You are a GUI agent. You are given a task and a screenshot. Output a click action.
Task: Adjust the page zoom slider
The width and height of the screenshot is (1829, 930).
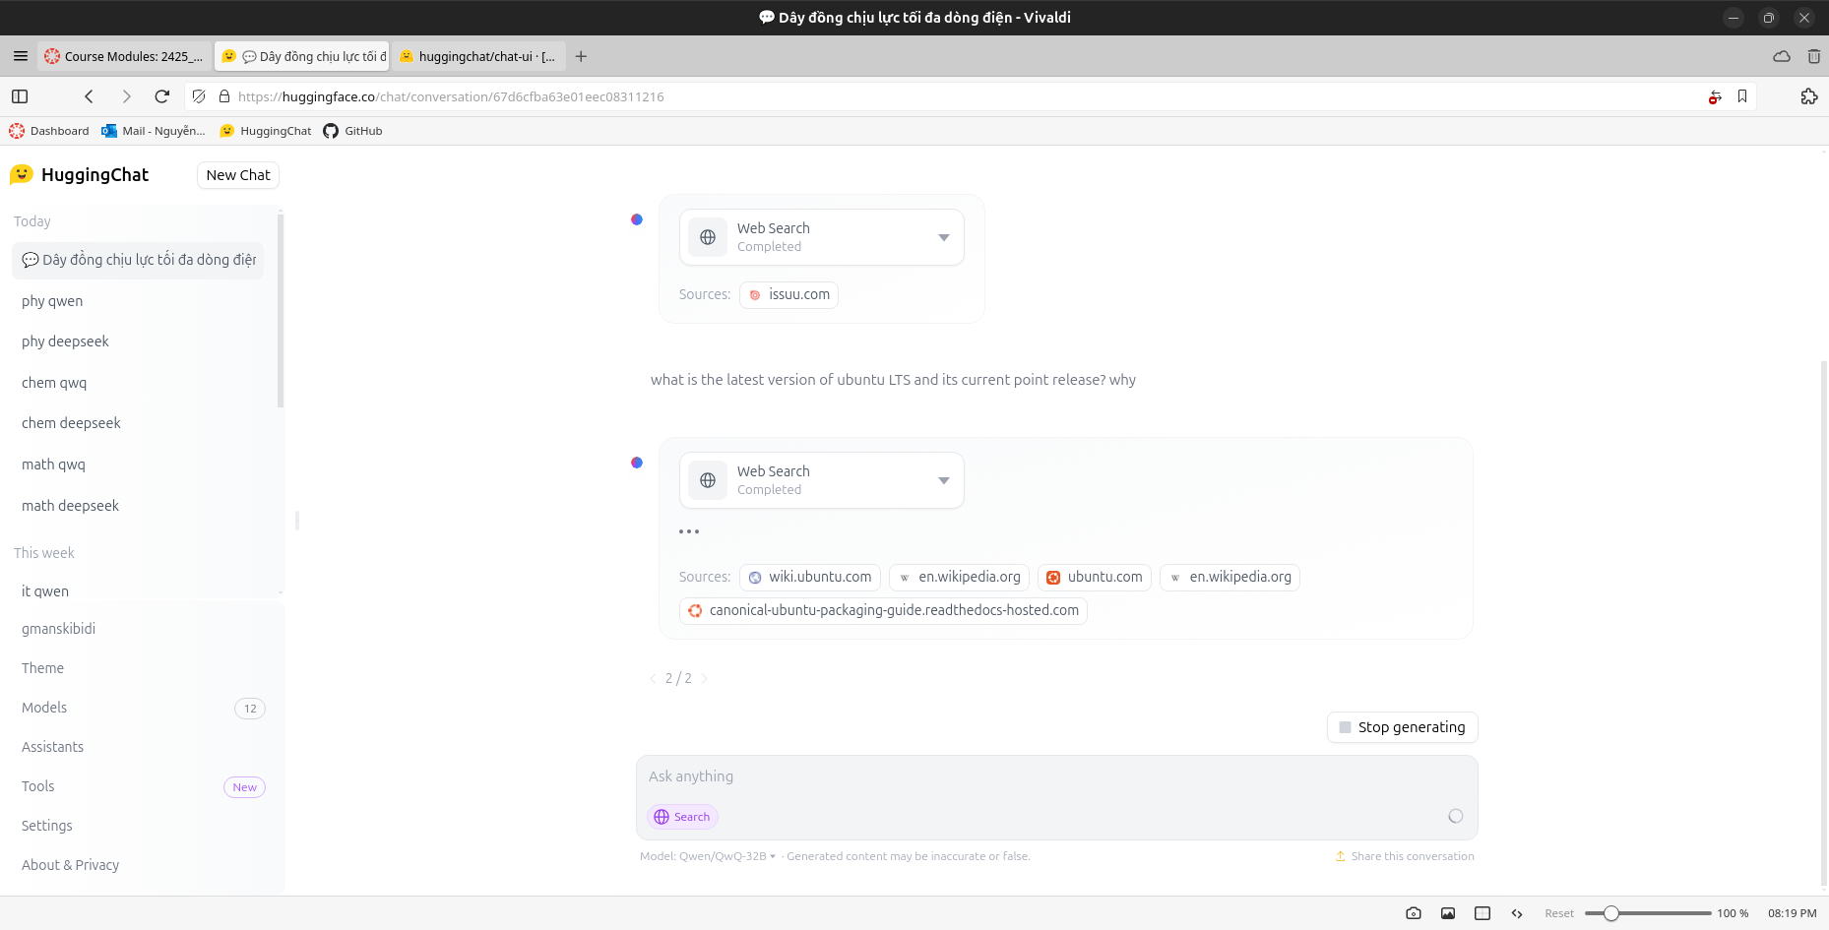tap(1611, 913)
